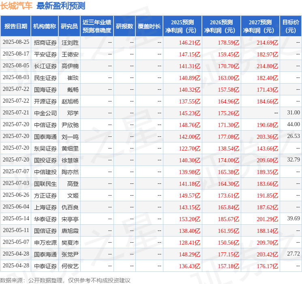
Task: Click the 目标价(元) column header
Action: [x=291, y=26]
